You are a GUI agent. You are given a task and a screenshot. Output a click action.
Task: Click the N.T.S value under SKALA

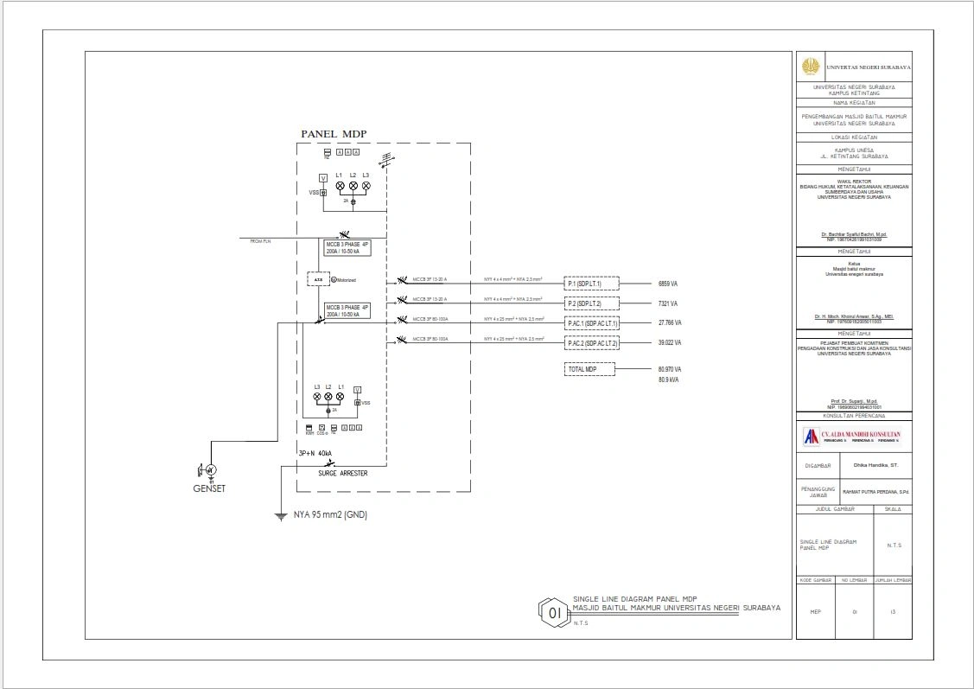(894, 545)
